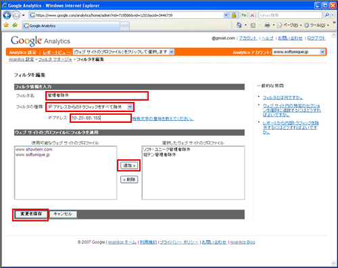Viewport: 338px width, 268px height.
Task: Open FAQ about excluding internal traffic
Action: tap(291, 128)
